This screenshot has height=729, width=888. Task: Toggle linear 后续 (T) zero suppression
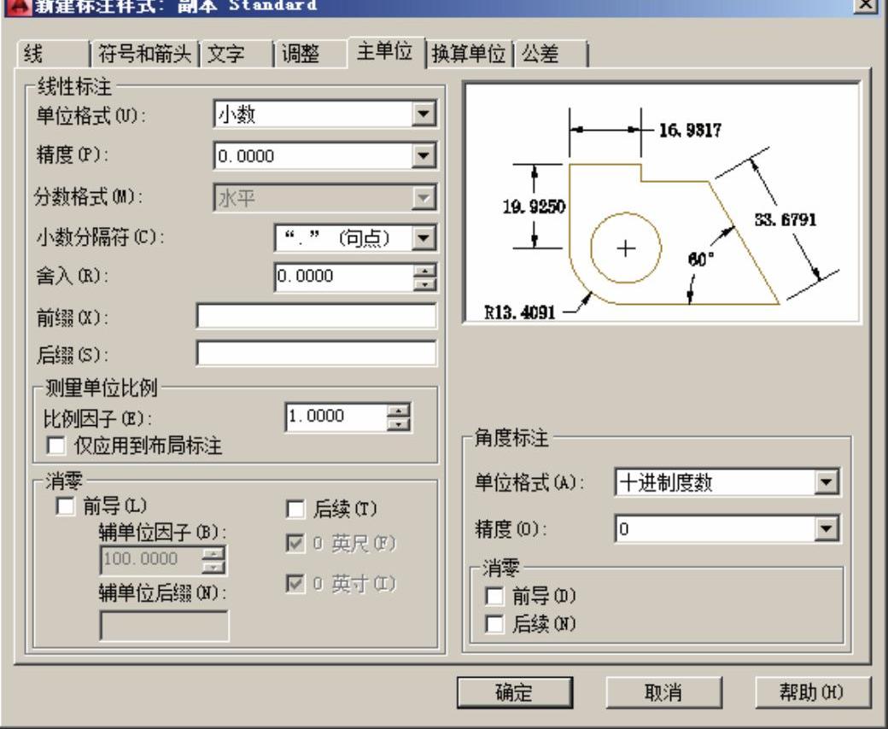click(295, 510)
